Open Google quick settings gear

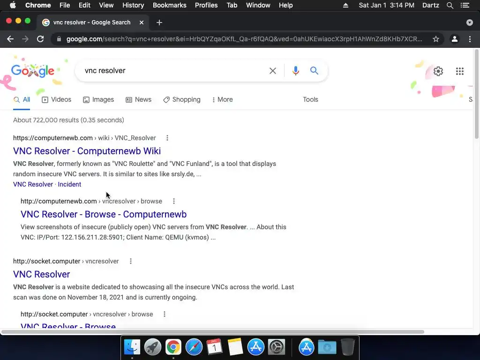(x=438, y=71)
